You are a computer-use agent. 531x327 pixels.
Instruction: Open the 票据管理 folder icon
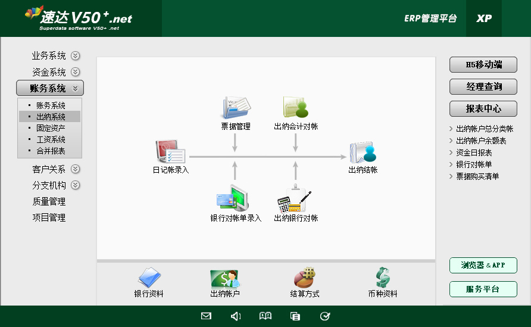coord(236,108)
